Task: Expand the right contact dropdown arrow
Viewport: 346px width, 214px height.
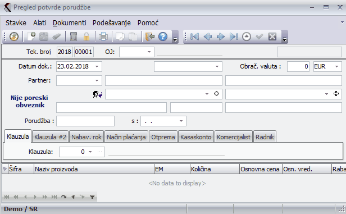Action: click(326, 94)
